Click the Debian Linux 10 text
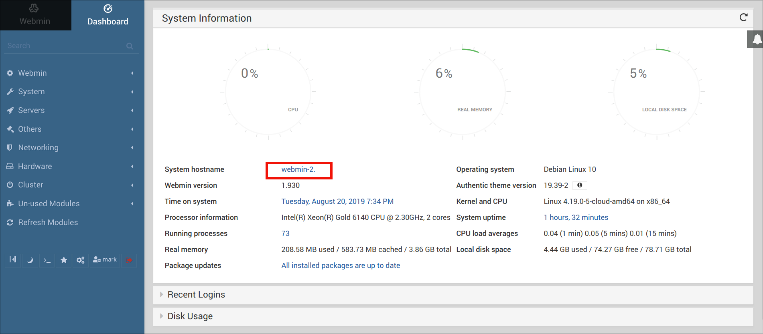 570,169
